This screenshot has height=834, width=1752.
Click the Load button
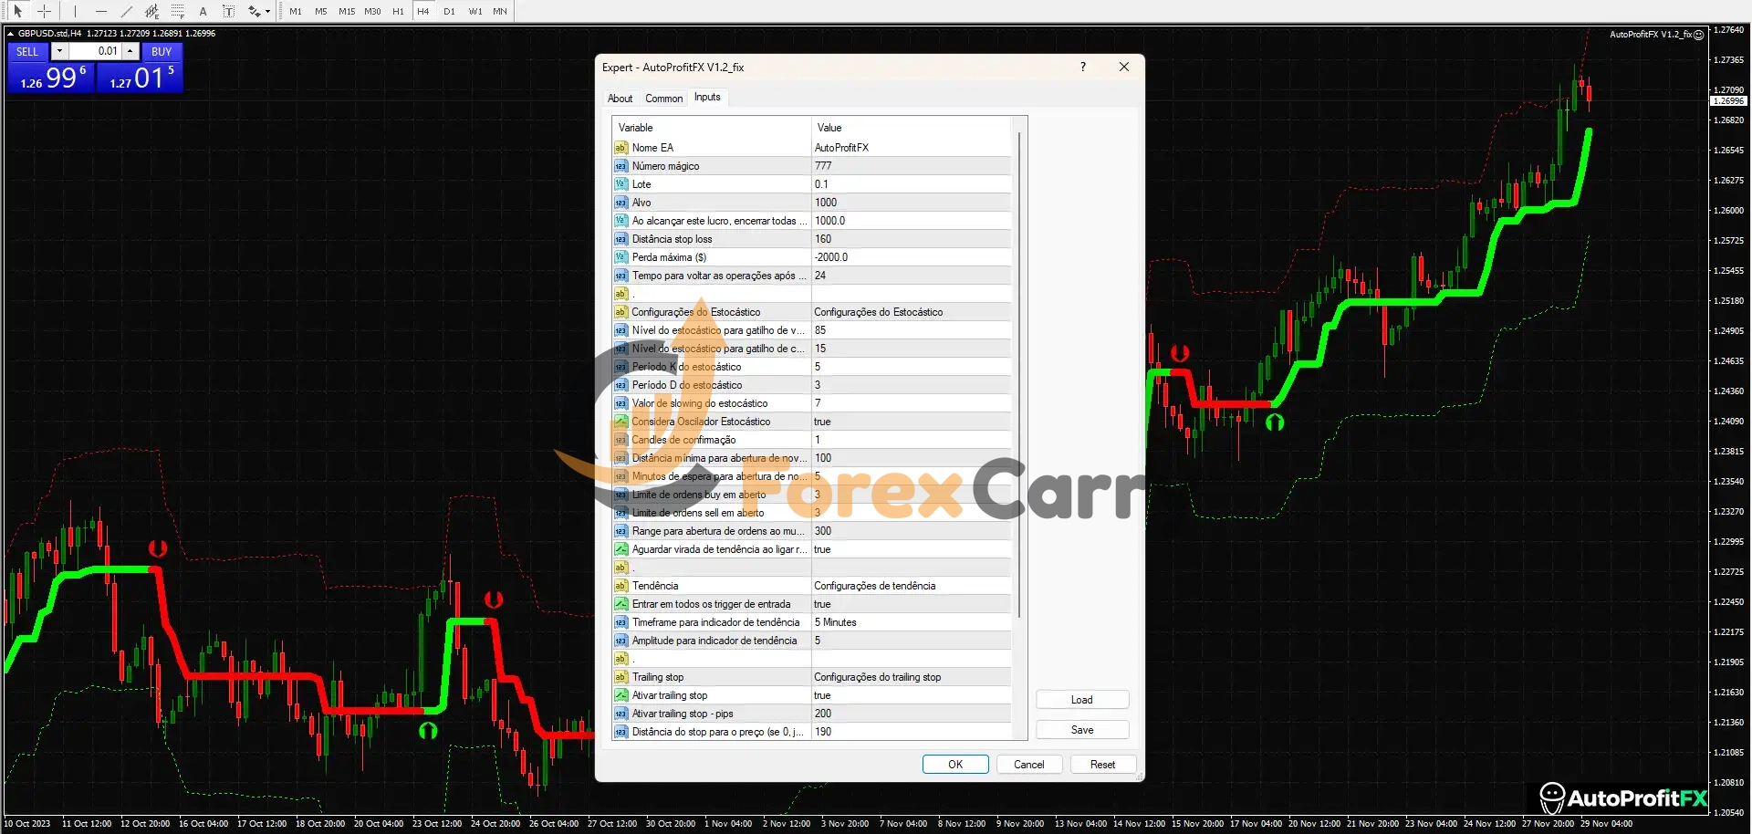pos(1082,700)
